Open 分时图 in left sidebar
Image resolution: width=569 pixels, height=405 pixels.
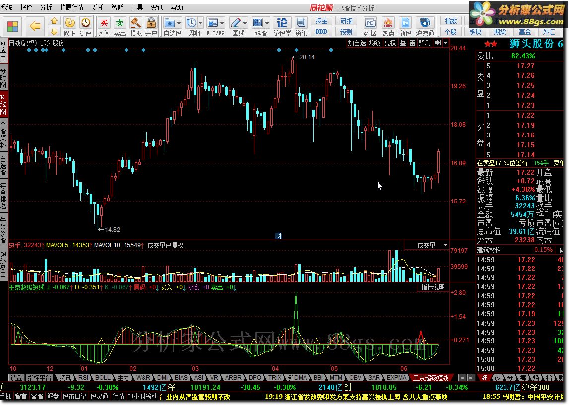coord(3,77)
